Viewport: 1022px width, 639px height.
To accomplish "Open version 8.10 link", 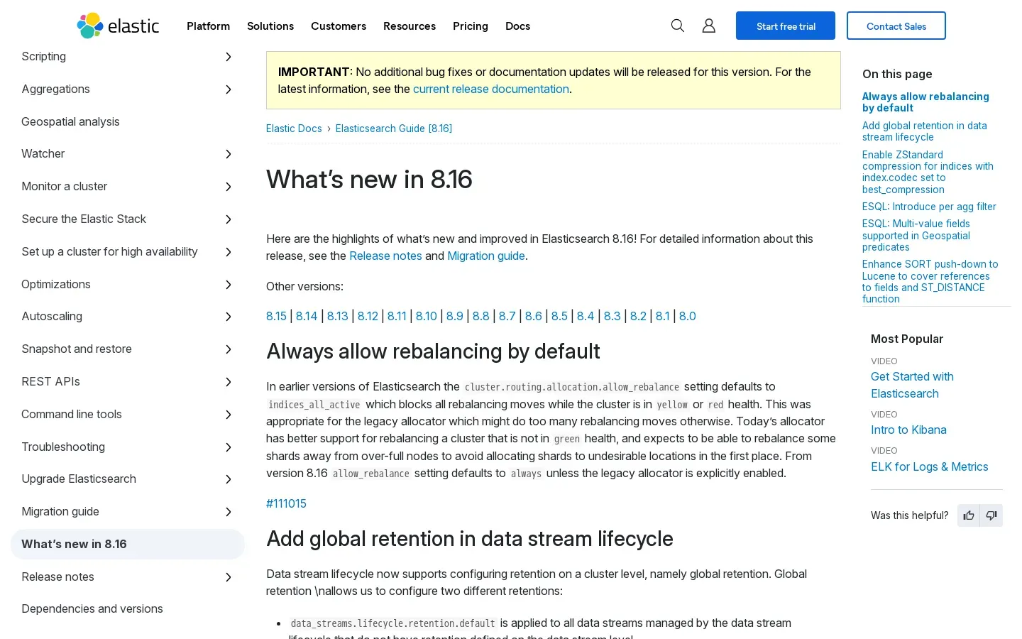I will (427, 317).
